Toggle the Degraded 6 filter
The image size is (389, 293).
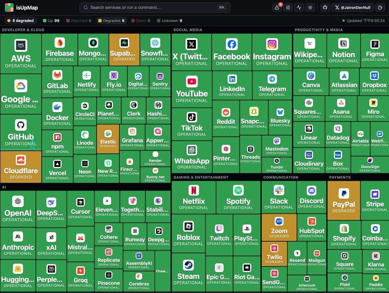111,21
